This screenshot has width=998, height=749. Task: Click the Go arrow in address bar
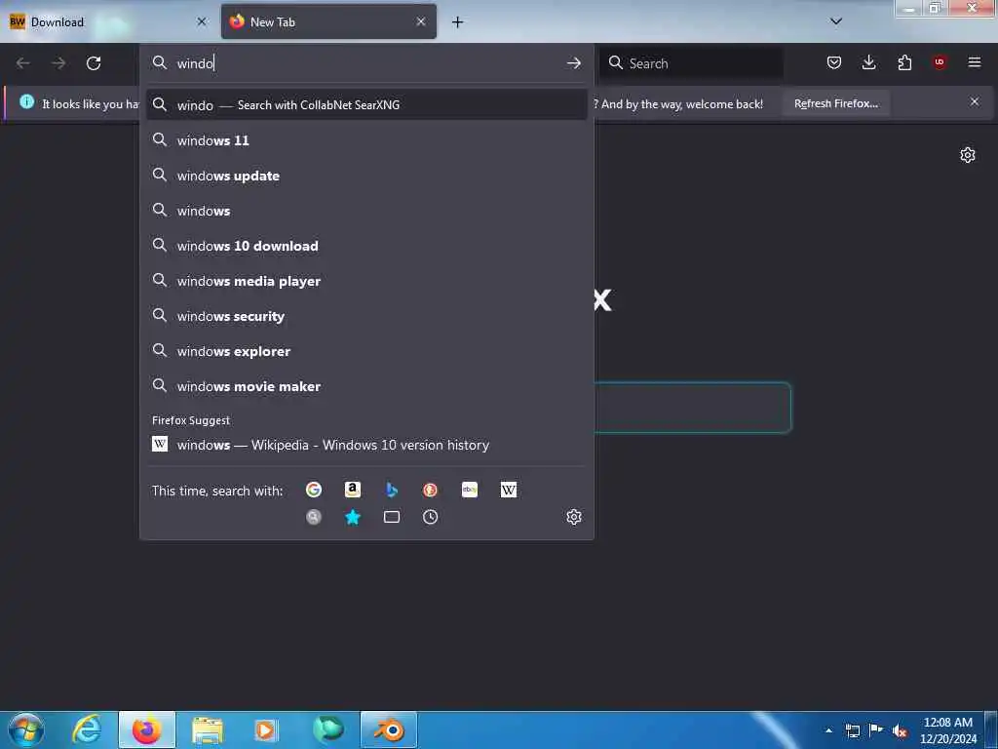(x=573, y=63)
